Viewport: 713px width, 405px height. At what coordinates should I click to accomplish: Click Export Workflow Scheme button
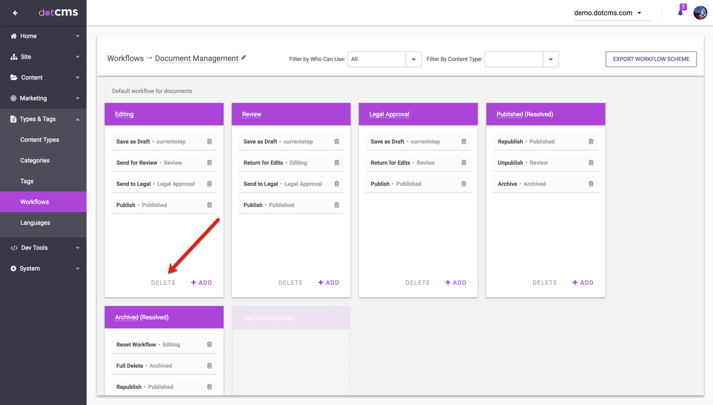tap(651, 59)
